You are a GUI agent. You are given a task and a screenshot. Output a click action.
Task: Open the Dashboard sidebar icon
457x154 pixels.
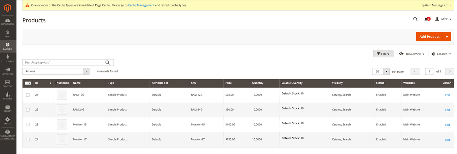(x=8, y=21)
